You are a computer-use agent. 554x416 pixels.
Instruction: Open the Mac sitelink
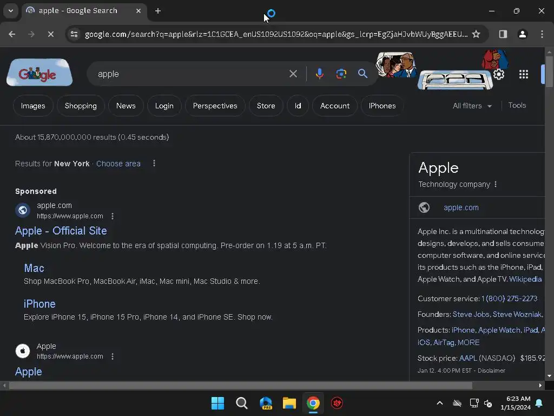(34, 268)
